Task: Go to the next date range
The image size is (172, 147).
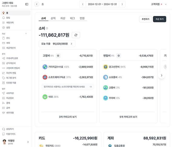Action: [122, 4]
